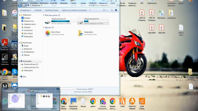Open the change view options dropdown

click(x=107, y=10)
